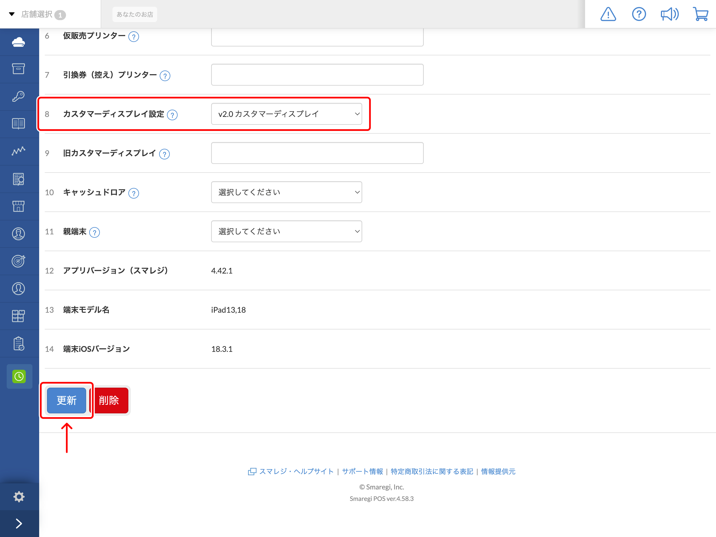The image size is (716, 537).
Task: Expand the sidebar with the chevron arrow
Action: [19, 523]
